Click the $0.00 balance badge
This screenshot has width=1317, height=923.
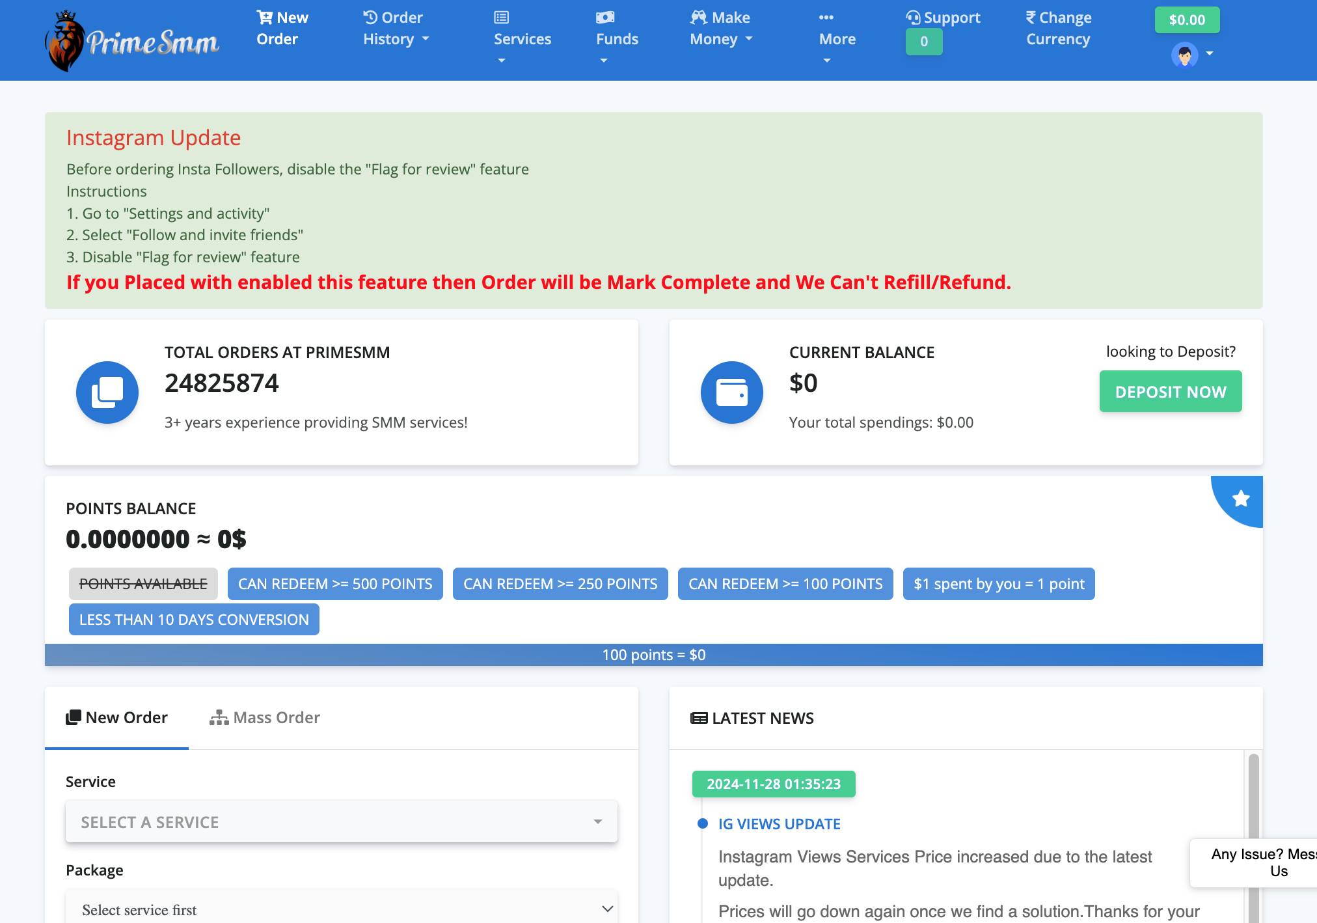[1187, 20]
